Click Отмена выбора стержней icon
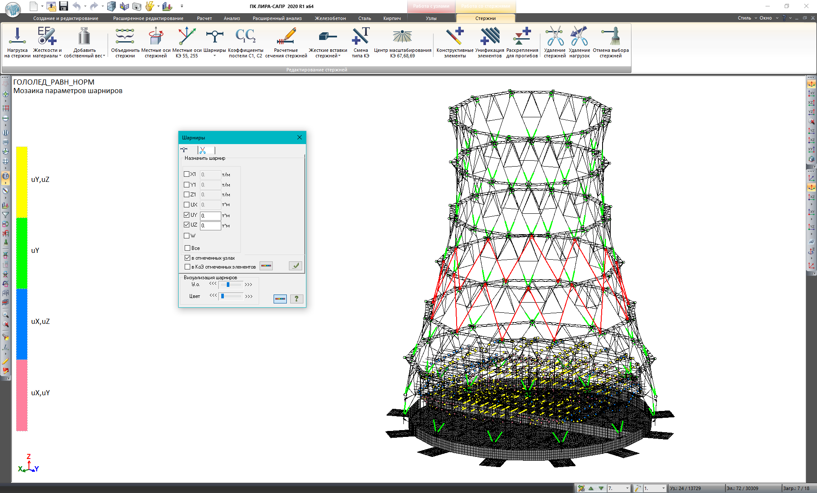This screenshot has height=493, width=817. (611, 37)
